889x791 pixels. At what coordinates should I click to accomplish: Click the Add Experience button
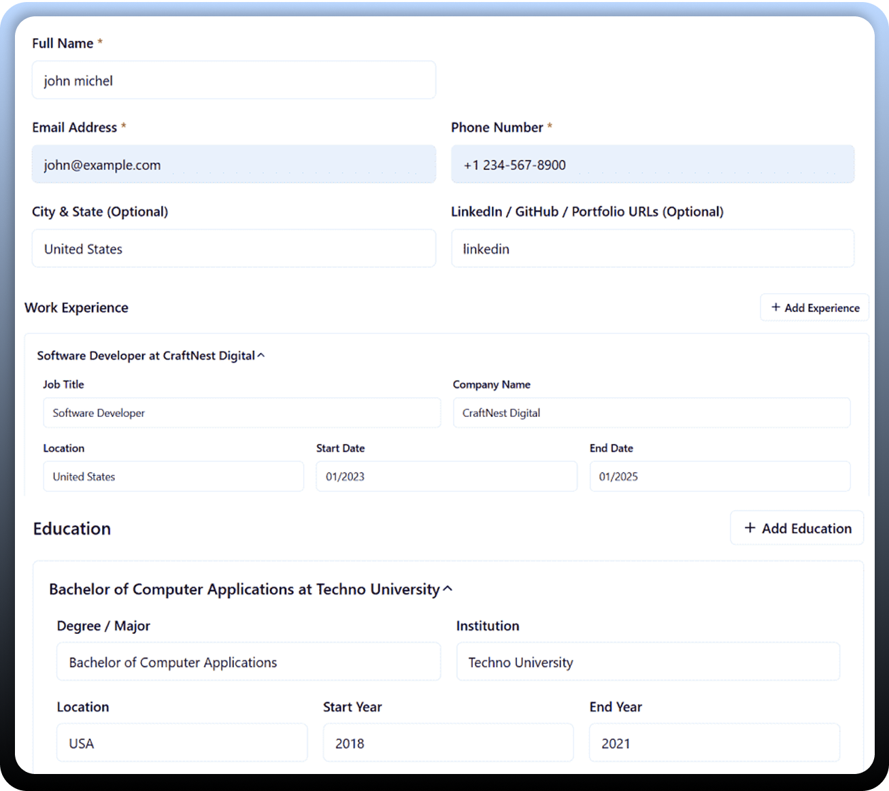click(x=814, y=307)
